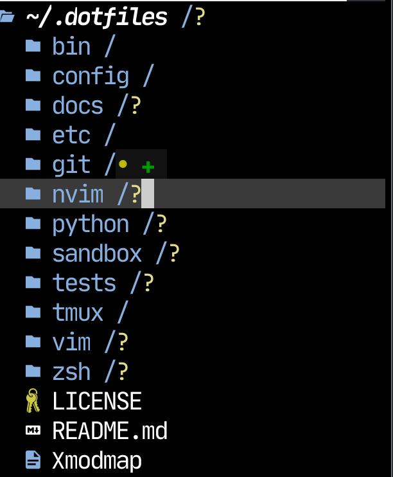Click the question mark after python
Viewport: 393px width, 477px height.
[161, 223]
